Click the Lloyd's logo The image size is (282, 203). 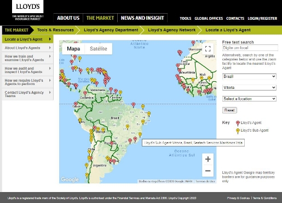coord(28,7)
